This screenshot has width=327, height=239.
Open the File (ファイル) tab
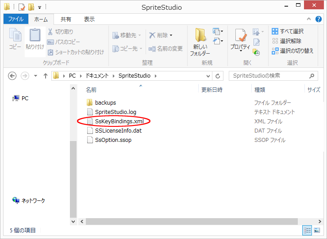[x=16, y=19]
